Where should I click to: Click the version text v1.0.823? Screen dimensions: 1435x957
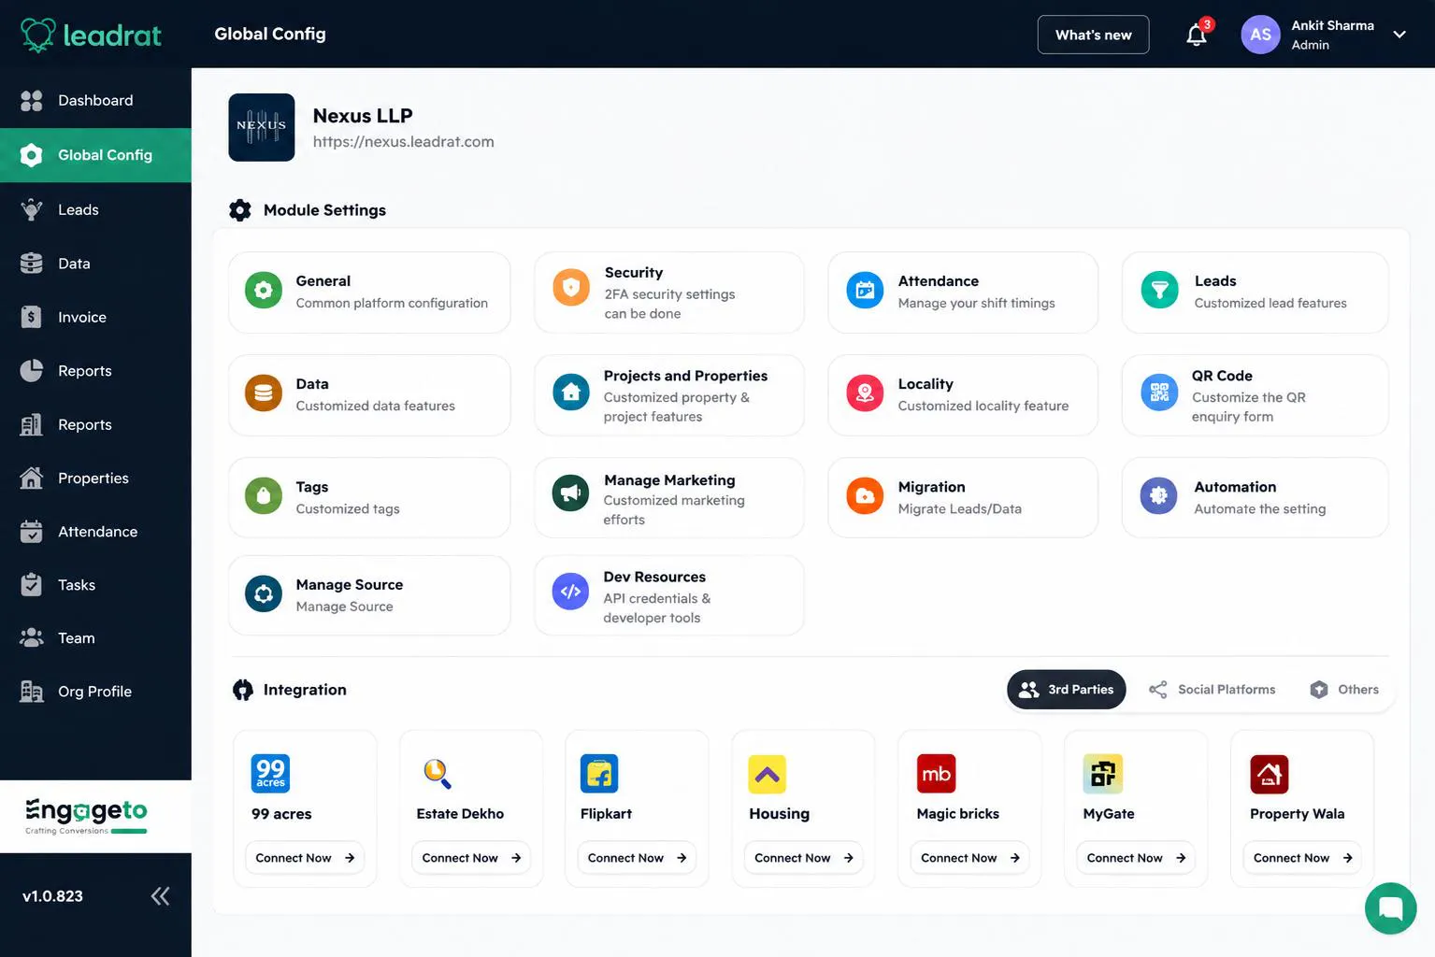coord(52,896)
